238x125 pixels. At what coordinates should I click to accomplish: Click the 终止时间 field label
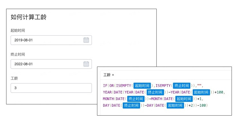pos(18,54)
